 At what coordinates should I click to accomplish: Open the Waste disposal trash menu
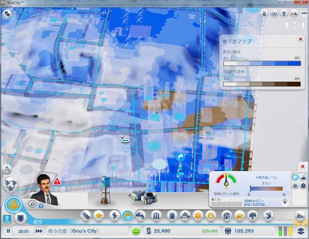(172, 216)
